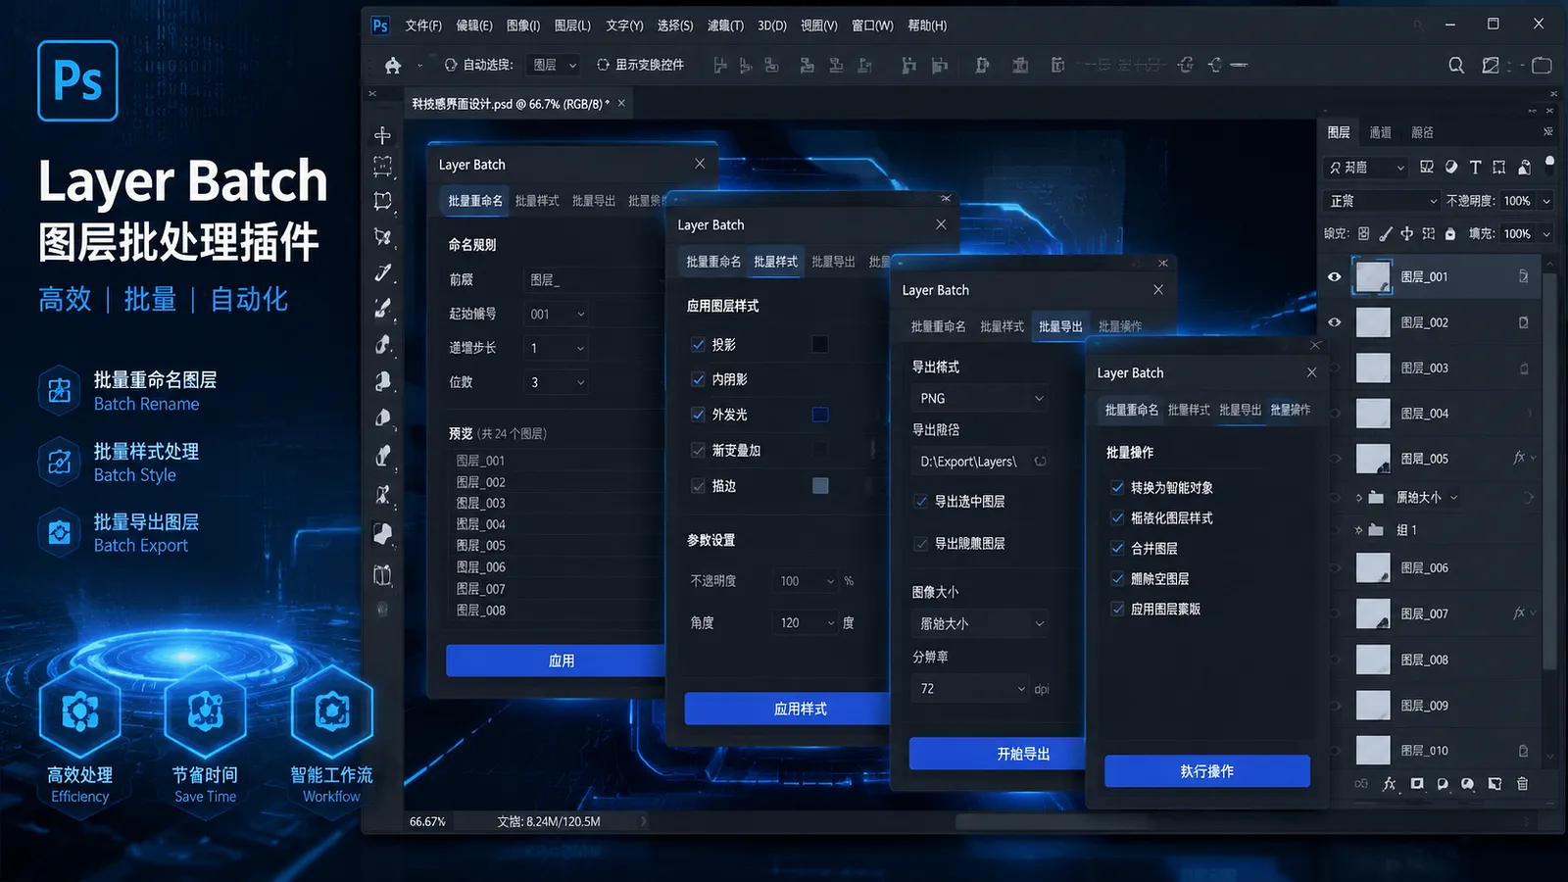Click the large Ps logo badge

click(77, 80)
